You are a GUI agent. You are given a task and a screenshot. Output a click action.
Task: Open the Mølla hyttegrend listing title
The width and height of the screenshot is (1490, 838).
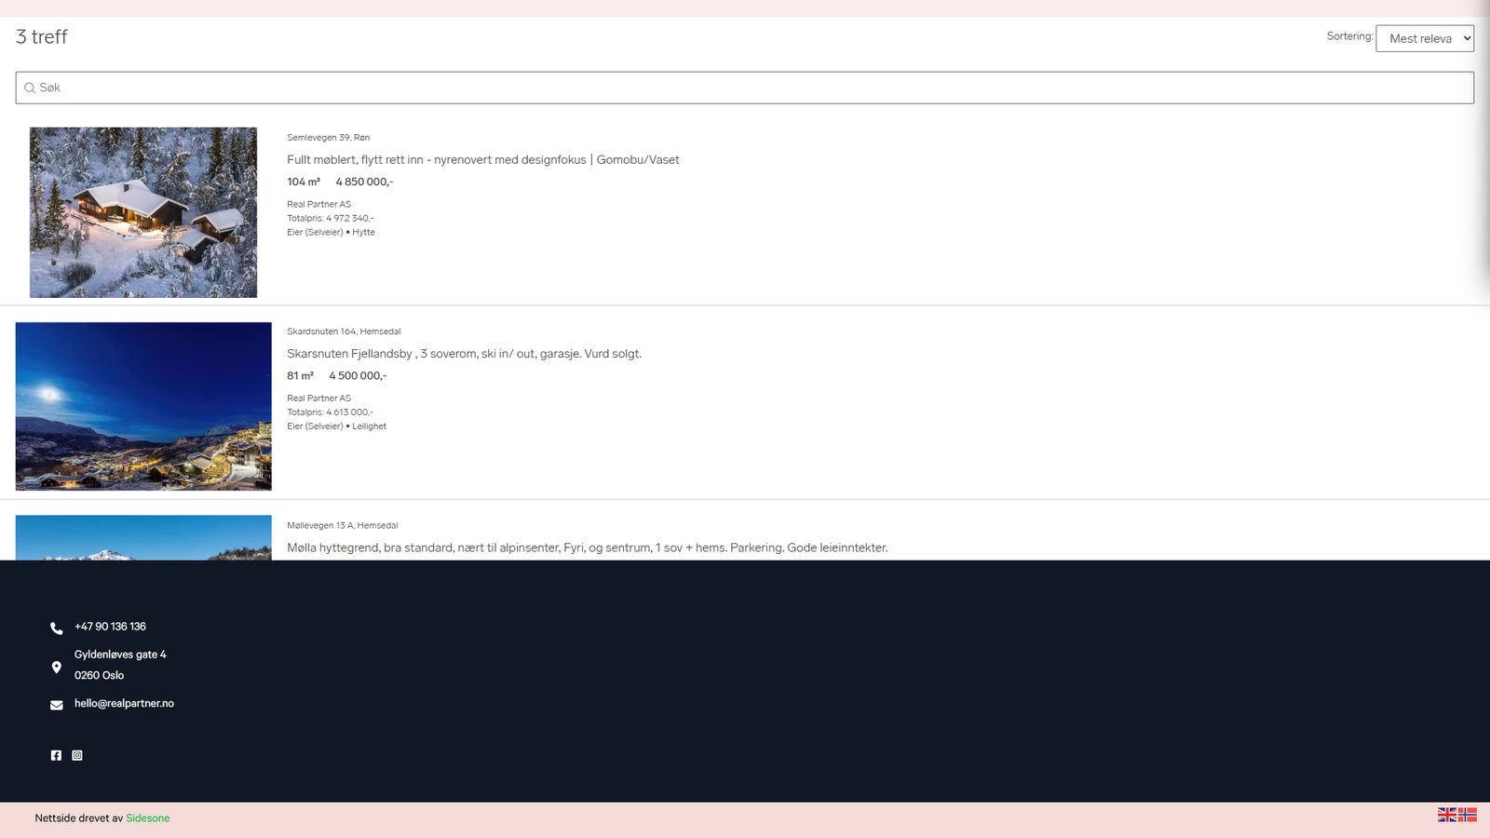pos(587,547)
